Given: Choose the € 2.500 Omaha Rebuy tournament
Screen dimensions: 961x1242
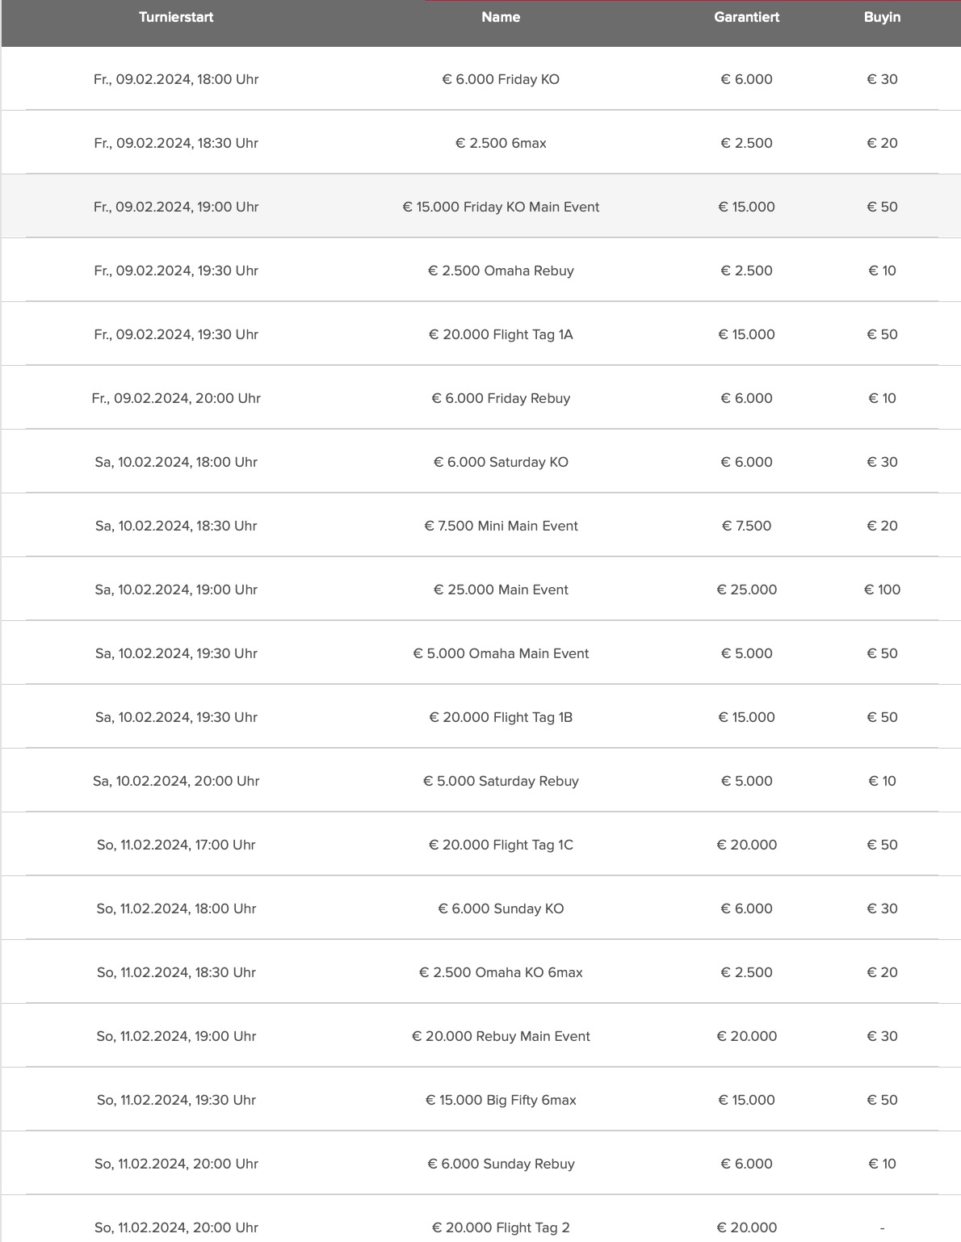Looking at the screenshot, I should click(501, 271).
